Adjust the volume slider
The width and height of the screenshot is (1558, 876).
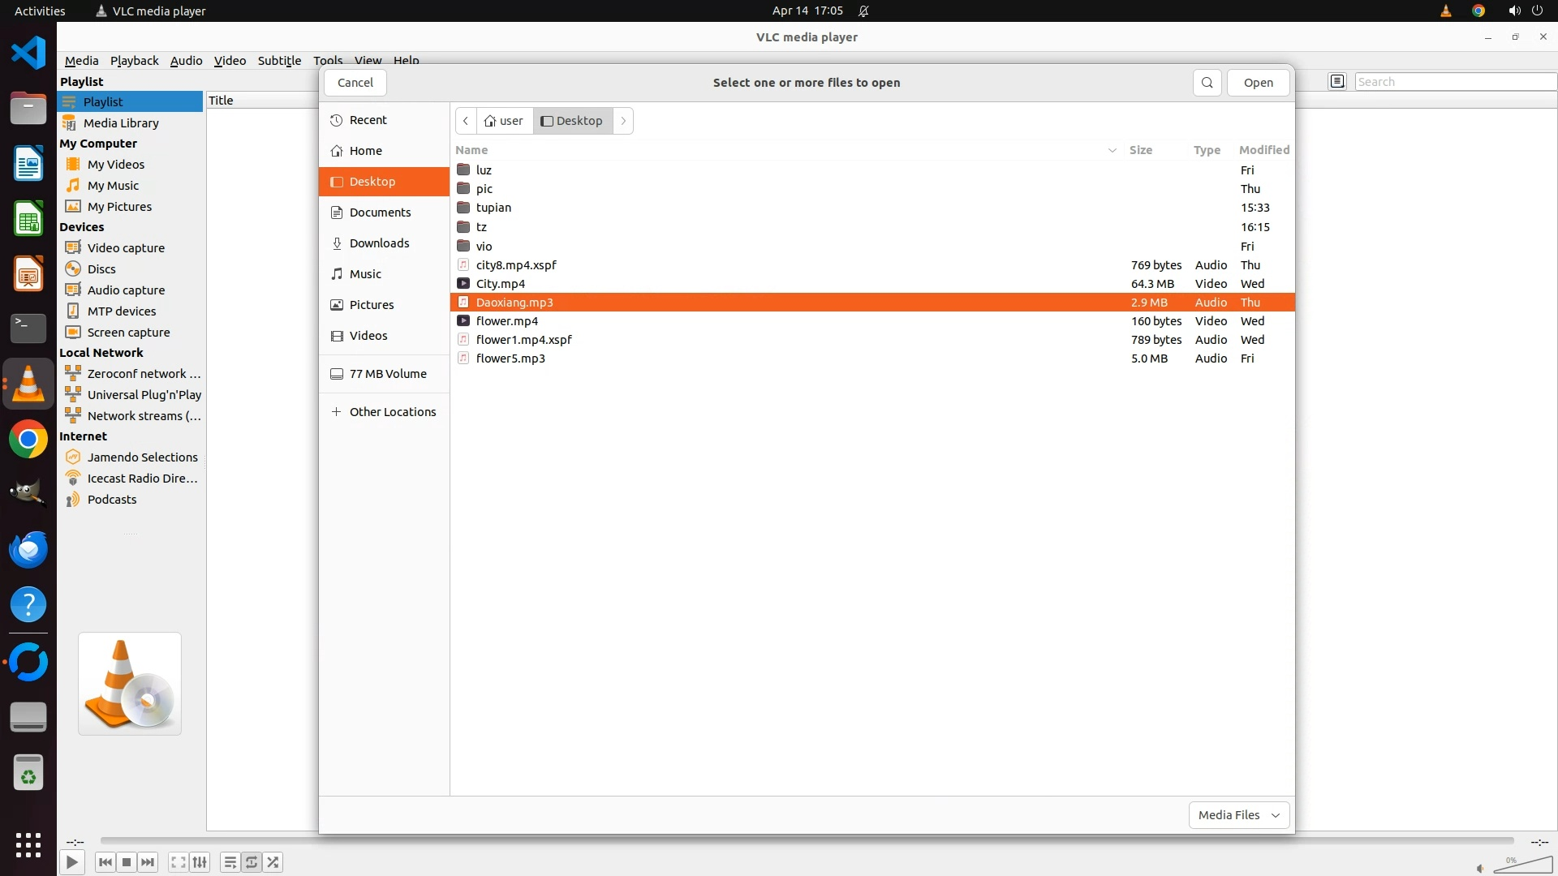point(1522,866)
